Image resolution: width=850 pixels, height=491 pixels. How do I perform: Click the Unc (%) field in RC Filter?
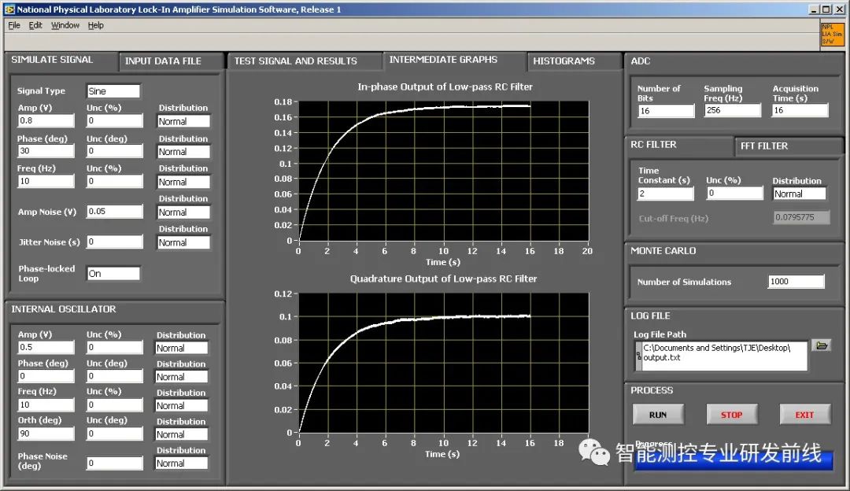pos(734,193)
